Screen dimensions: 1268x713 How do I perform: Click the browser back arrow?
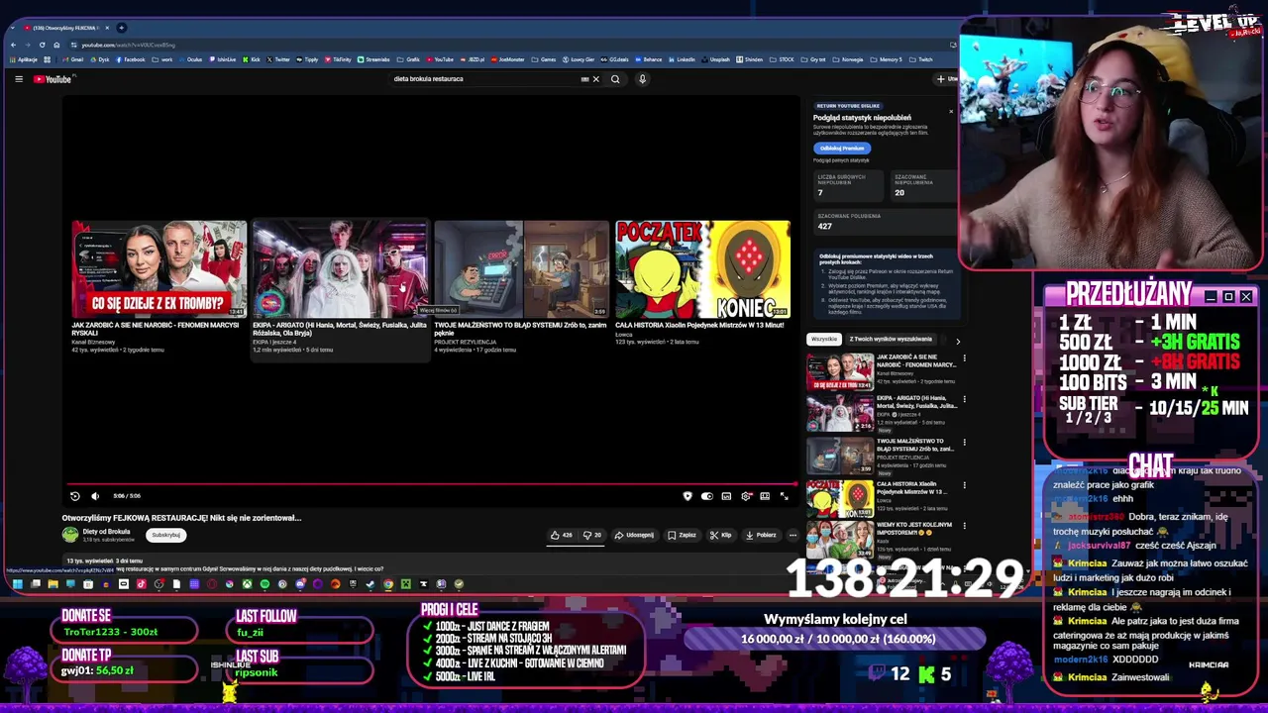pyautogui.click(x=13, y=45)
